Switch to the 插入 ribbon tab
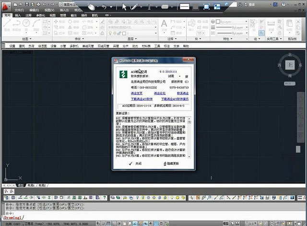Viewport: 307px width, 226px height. coord(18,15)
